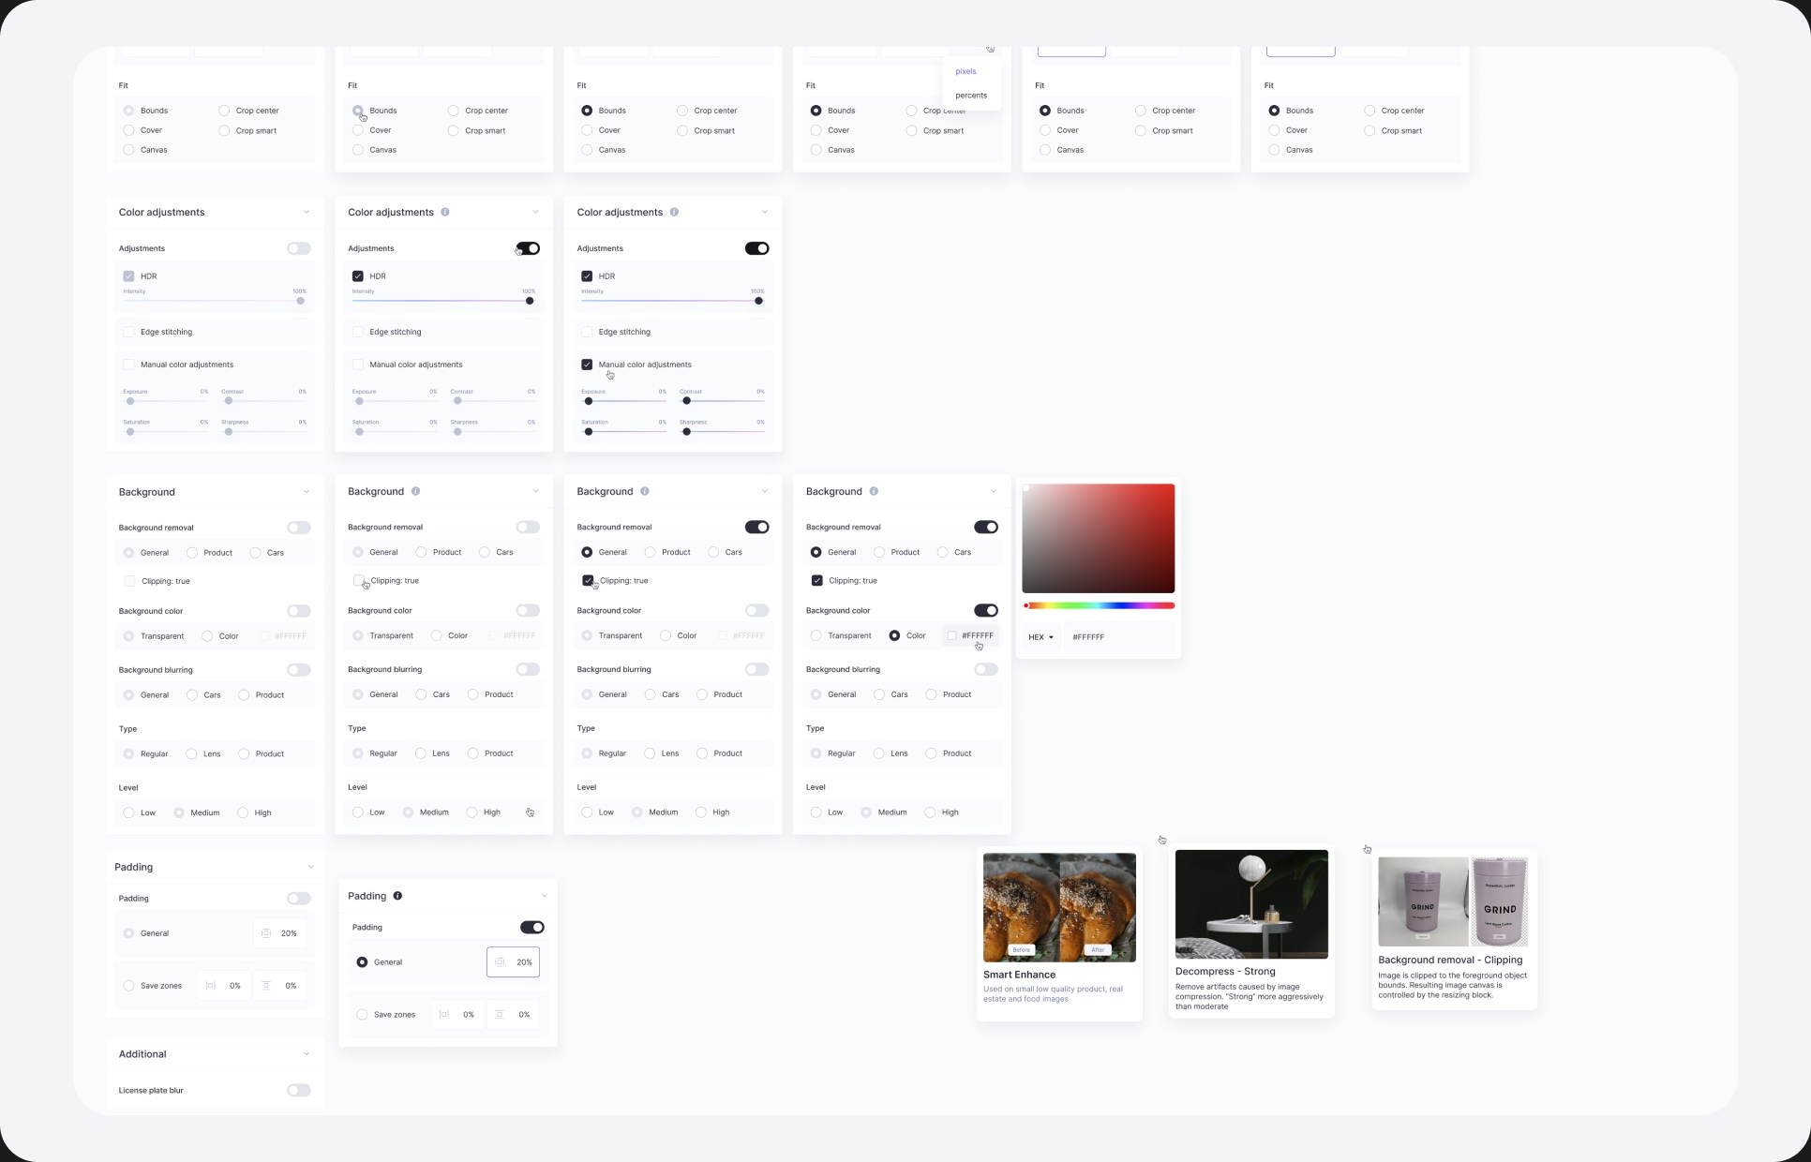
Task: Click the Decompress - Strong card title
Action: coord(1225,972)
